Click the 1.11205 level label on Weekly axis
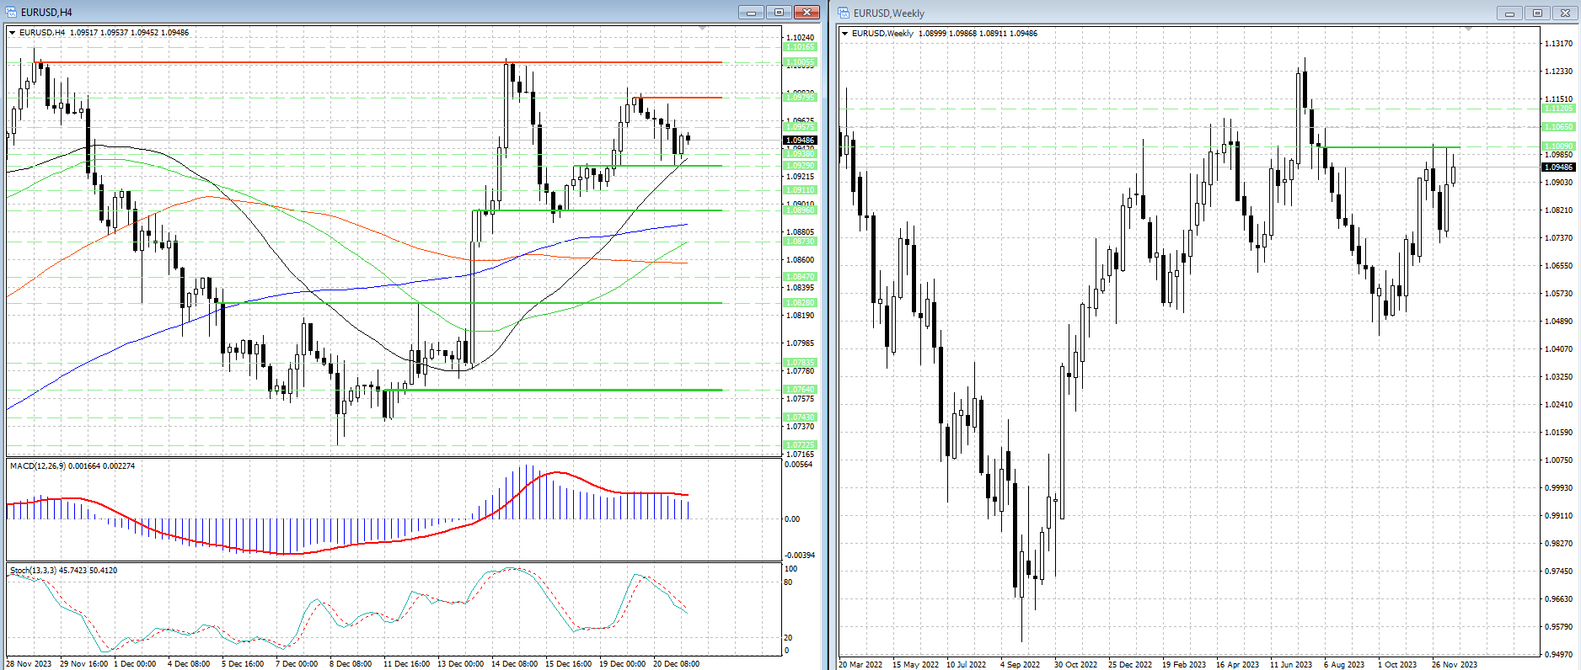This screenshot has width=1581, height=670. click(1558, 109)
